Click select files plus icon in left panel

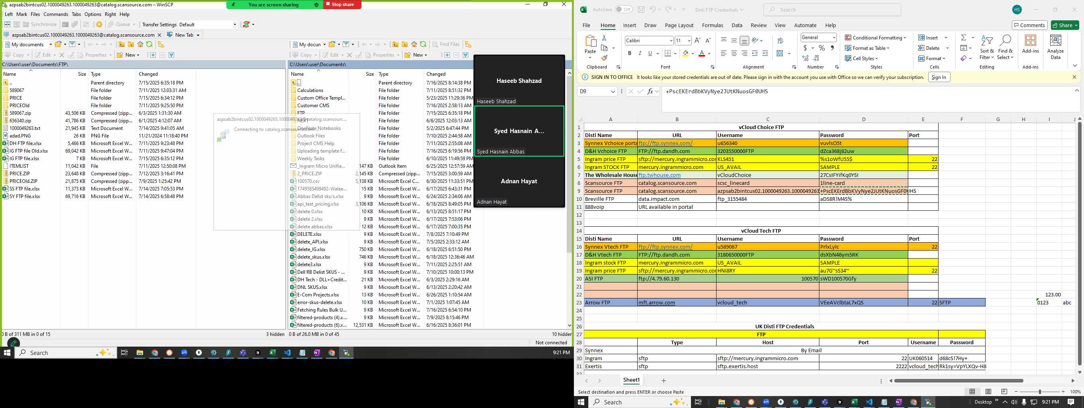(x=153, y=55)
